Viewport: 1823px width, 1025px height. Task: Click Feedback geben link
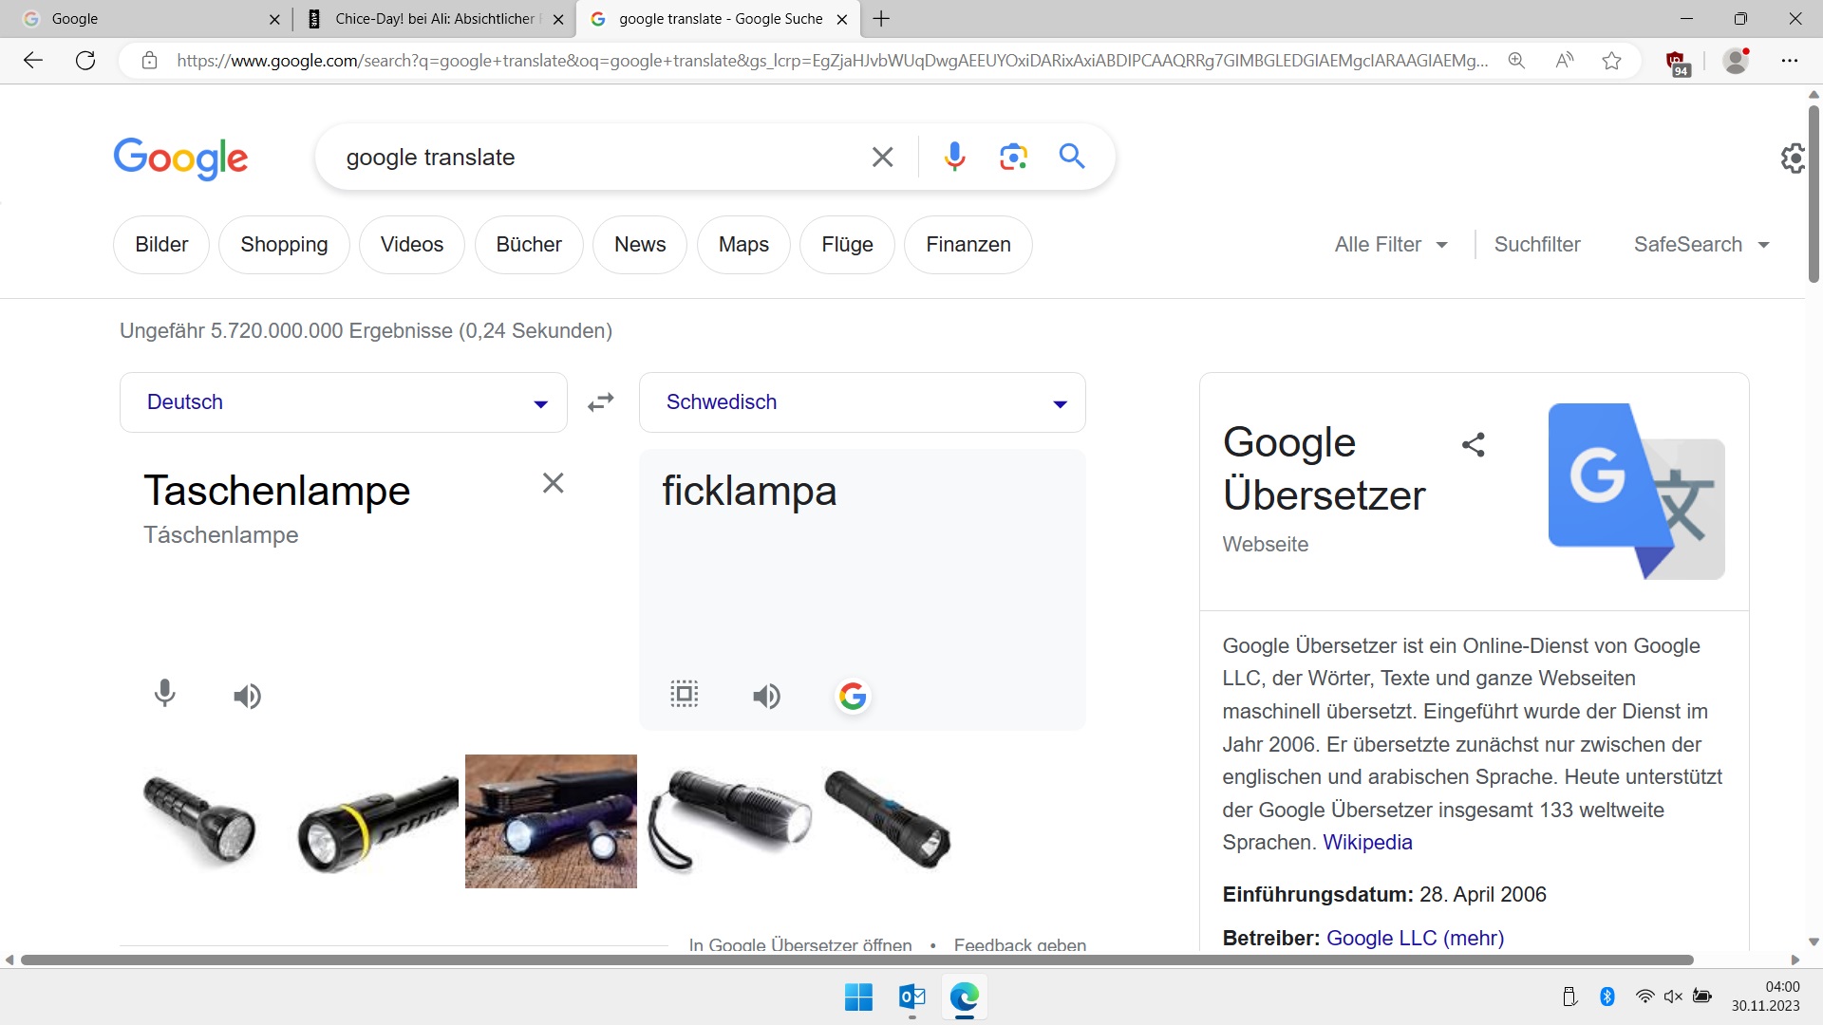pos(1020,944)
